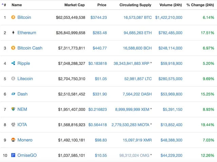Click the OmiseGO logo icon
217x162 pixels.
click(13, 155)
